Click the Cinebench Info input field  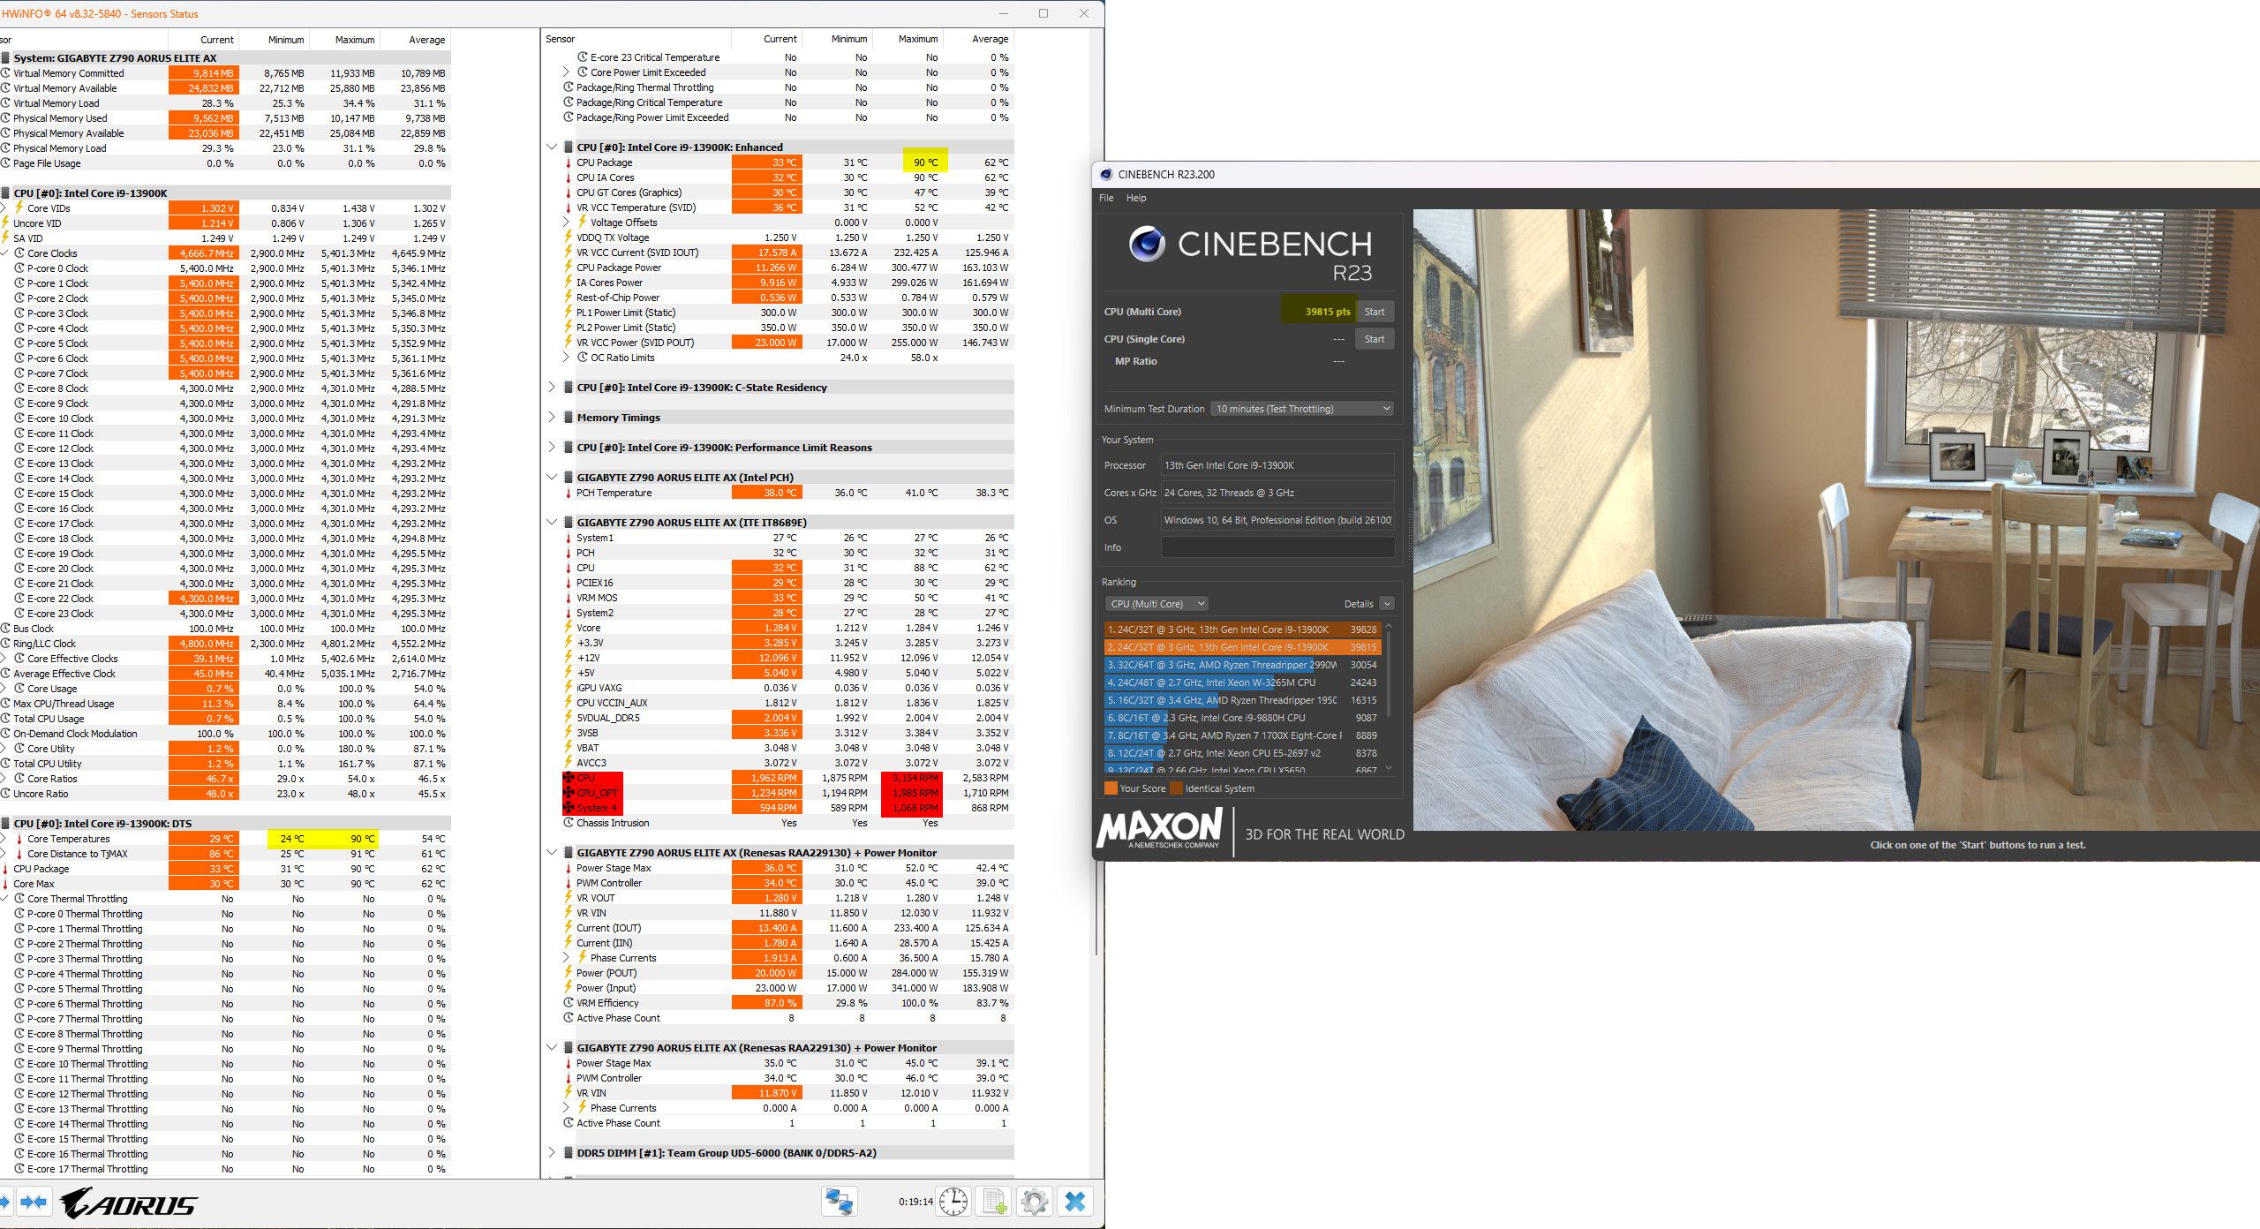pos(1277,547)
